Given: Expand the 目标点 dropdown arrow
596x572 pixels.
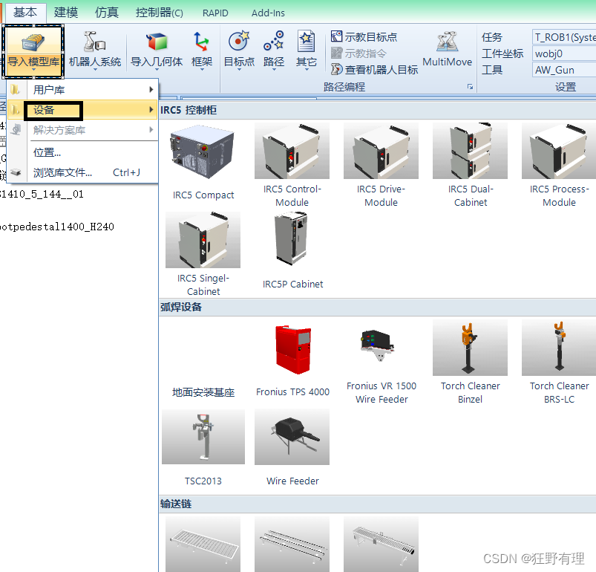Looking at the screenshot, I should coord(239,70).
